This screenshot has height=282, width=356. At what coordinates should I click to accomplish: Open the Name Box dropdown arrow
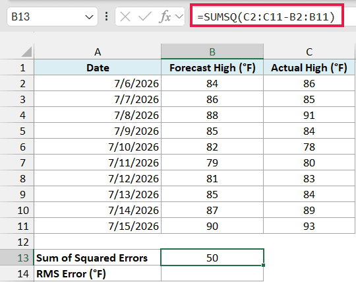89,17
